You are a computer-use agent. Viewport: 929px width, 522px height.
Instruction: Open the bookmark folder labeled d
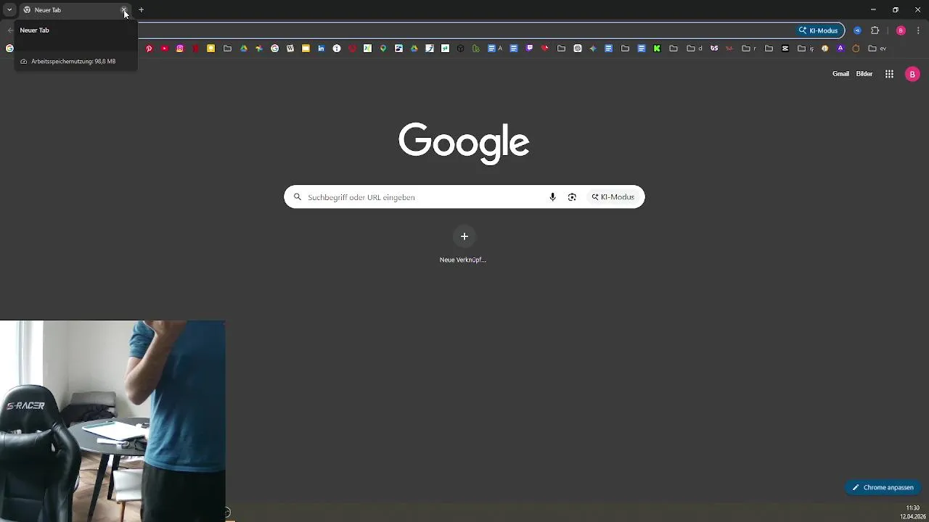[695, 49]
